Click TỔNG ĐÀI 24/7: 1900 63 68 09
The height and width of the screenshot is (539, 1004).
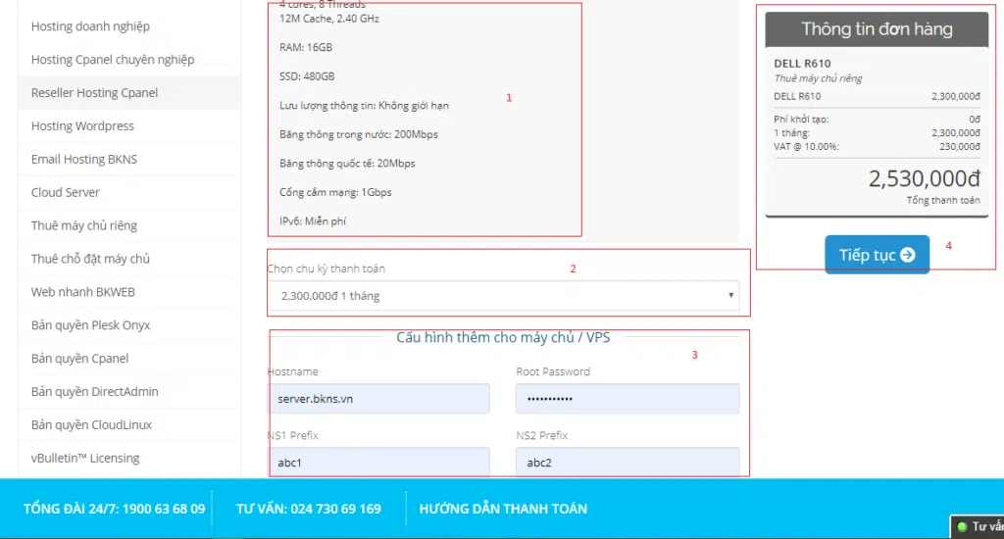(x=115, y=509)
